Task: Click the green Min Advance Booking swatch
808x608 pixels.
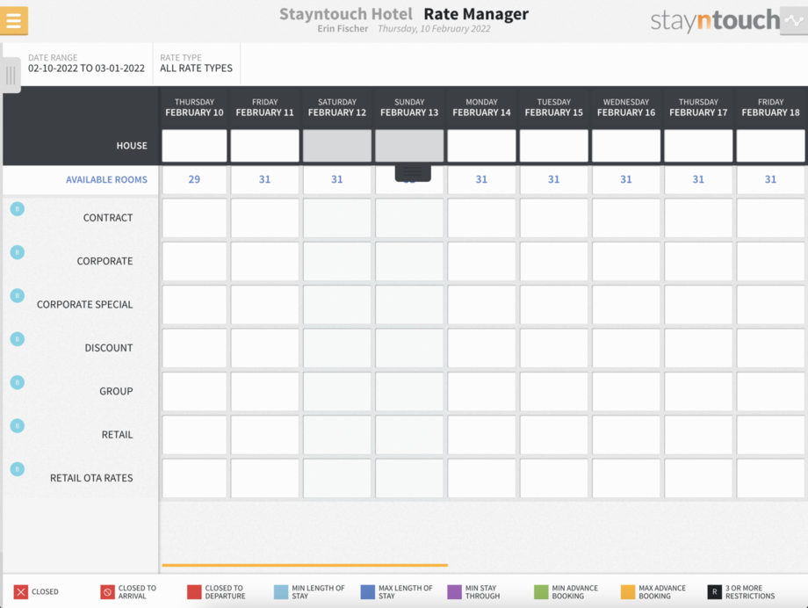Action: [541, 592]
